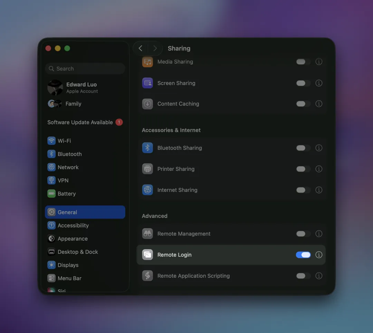
Task: Open Edward Luo Apple Account
Action: pos(85,87)
